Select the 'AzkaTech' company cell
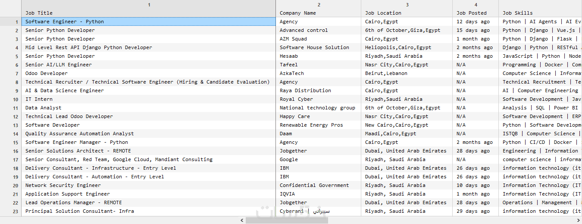This screenshot has height=224, width=582. 319,73
